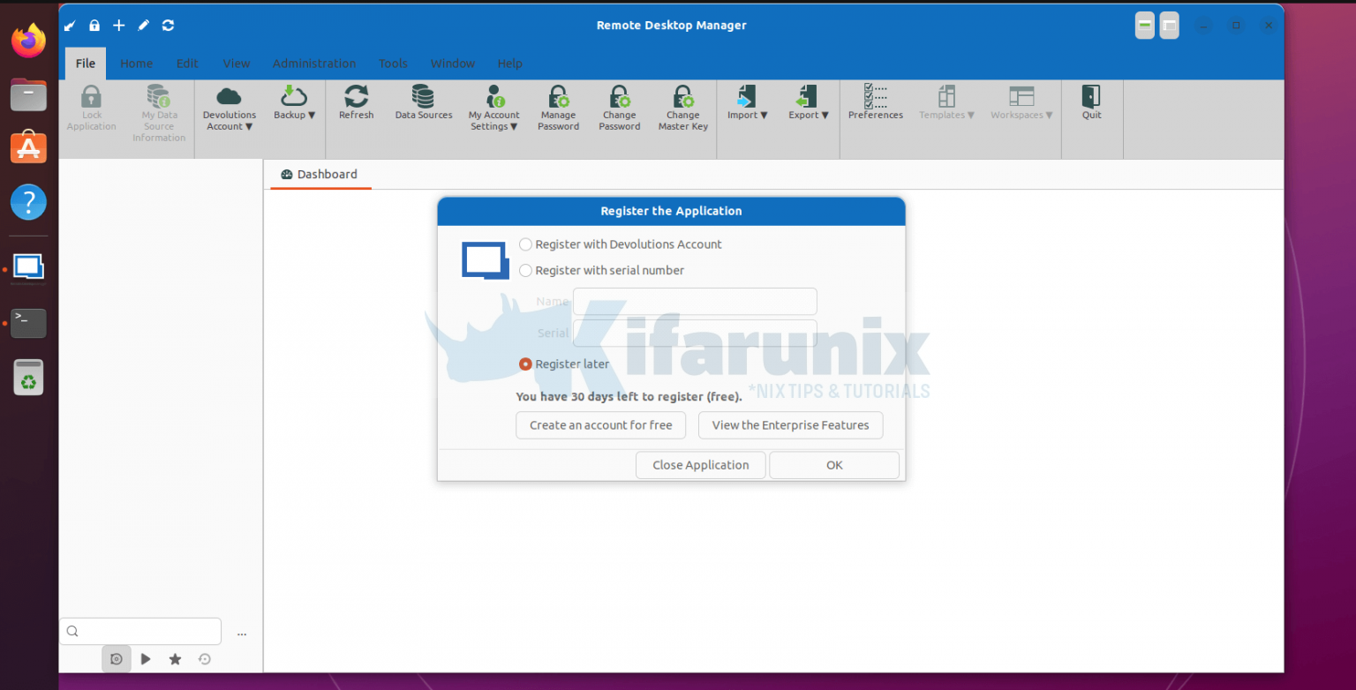Open the View ribbon tab

237,64
